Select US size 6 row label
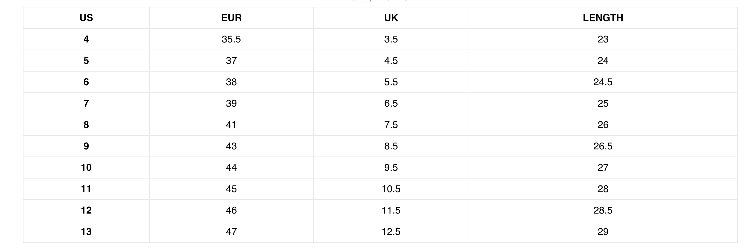The width and height of the screenshot is (749, 248). click(86, 82)
